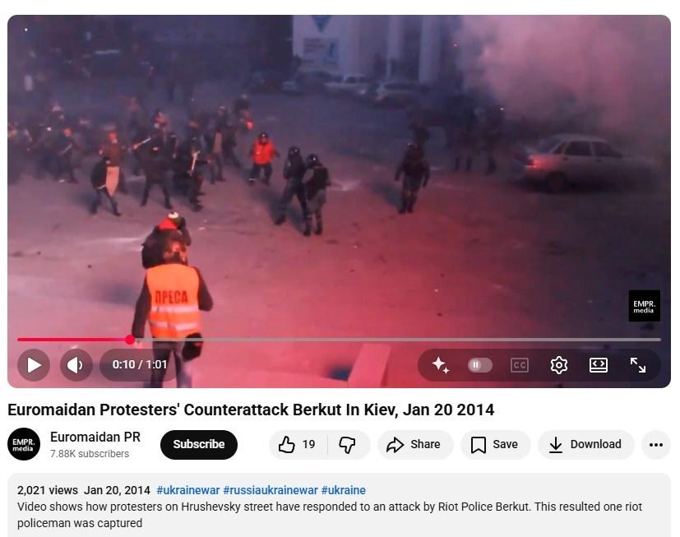The image size is (680, 537).
Task: Subscribe to Euromaidan PR
Action: click(x=199, y=444)
